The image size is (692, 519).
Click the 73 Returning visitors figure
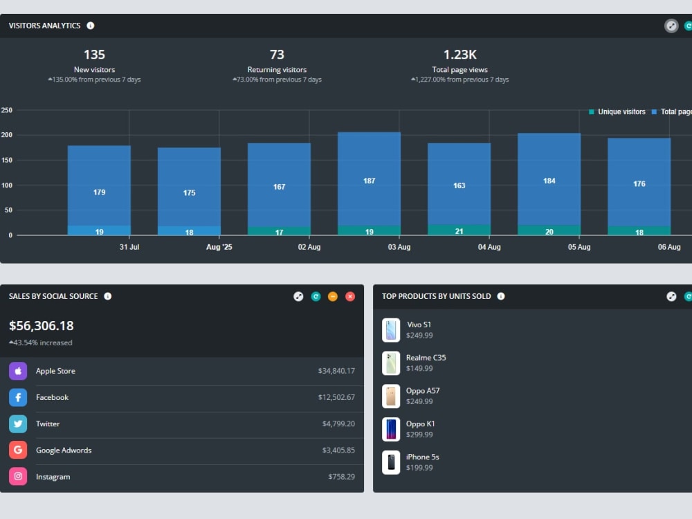[x=277, y=55]
